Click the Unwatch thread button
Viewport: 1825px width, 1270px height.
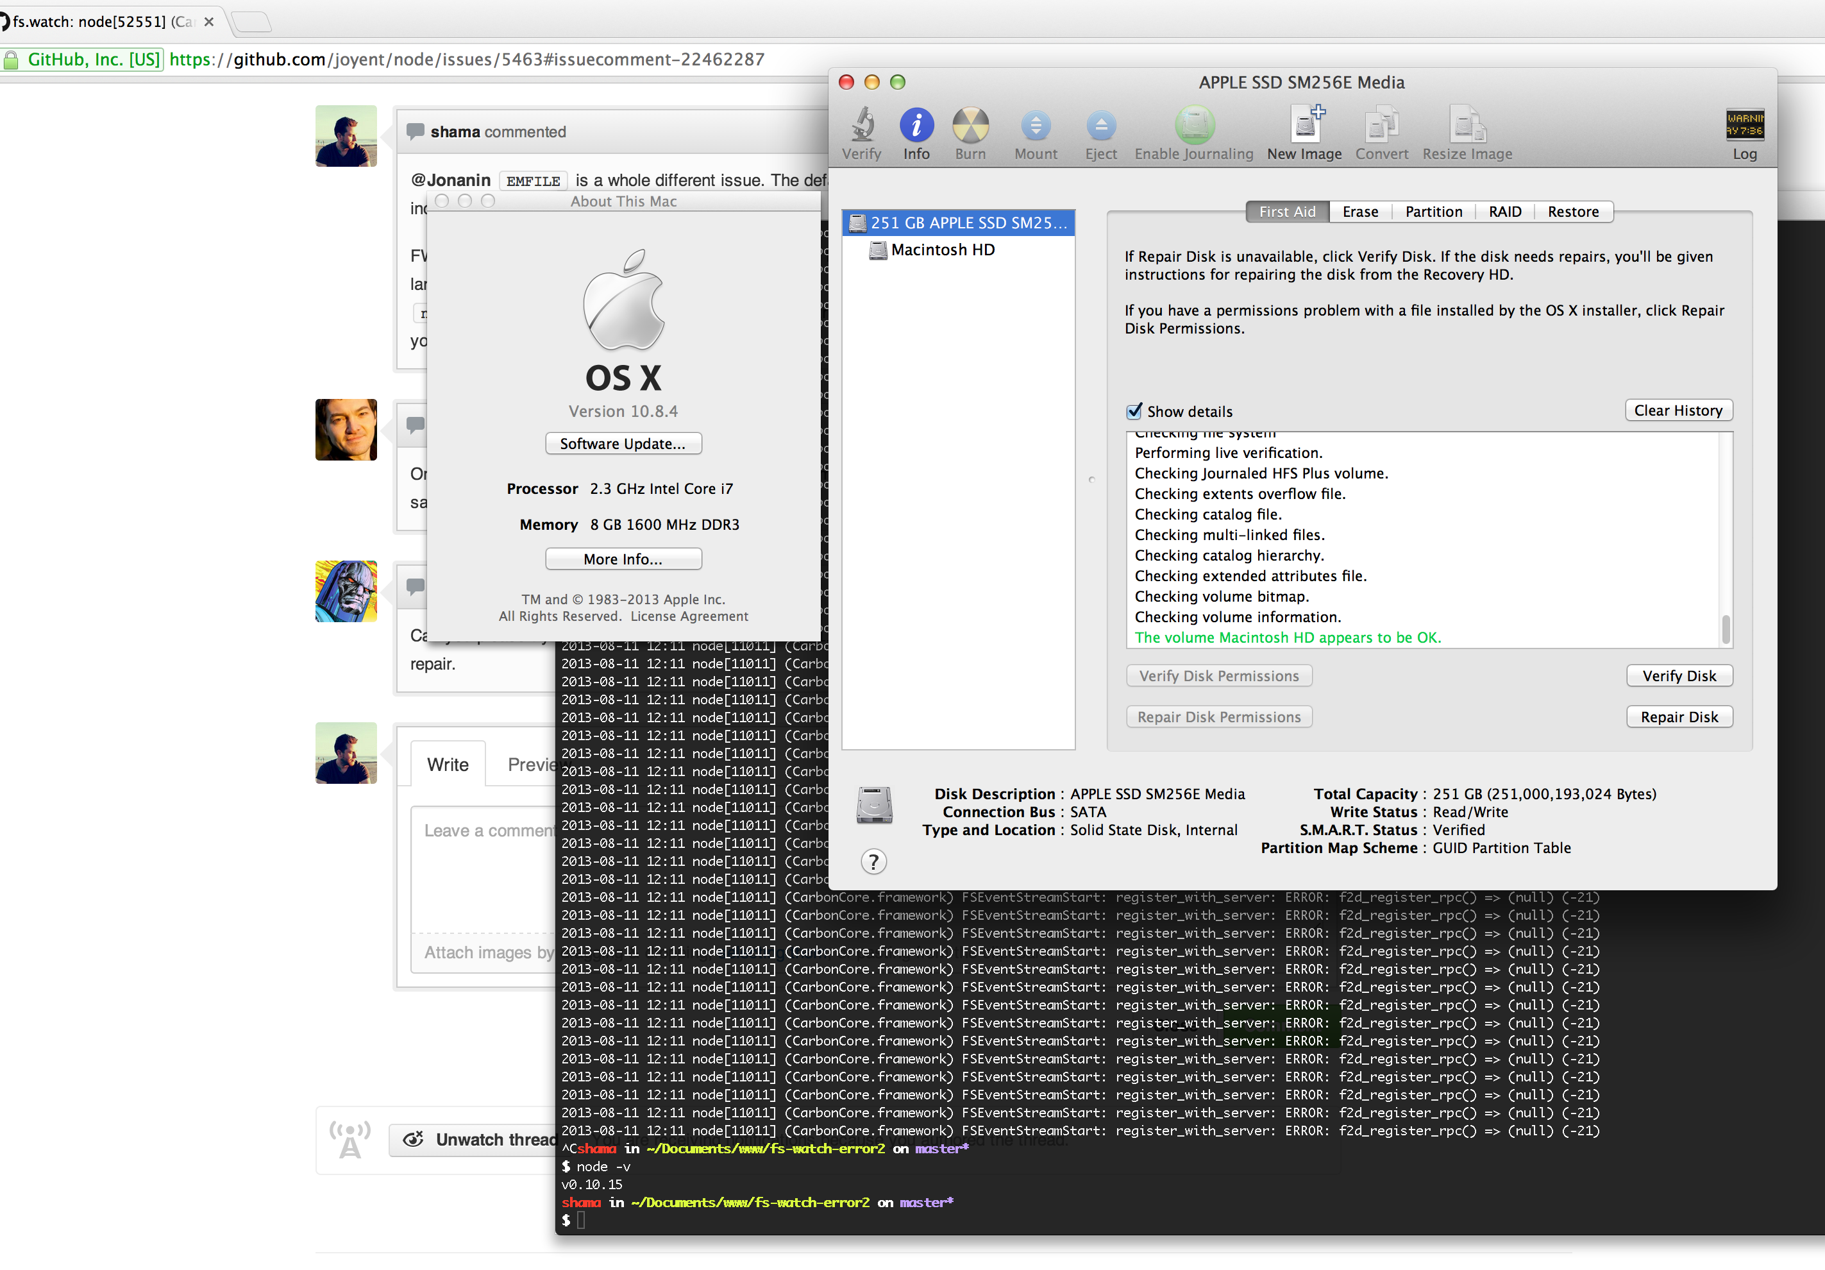pyautogui.click(x=475, y=1140)
